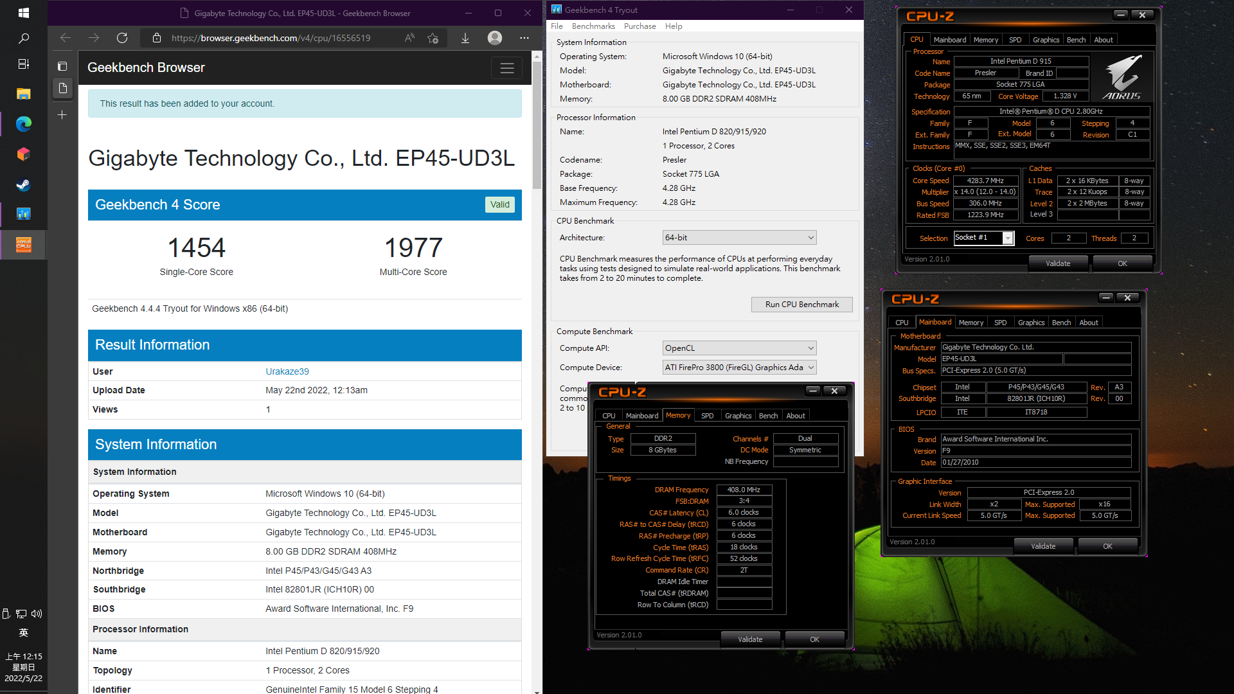Open SPD tab in CPU-Z Memory window

(x=707, y=416)
